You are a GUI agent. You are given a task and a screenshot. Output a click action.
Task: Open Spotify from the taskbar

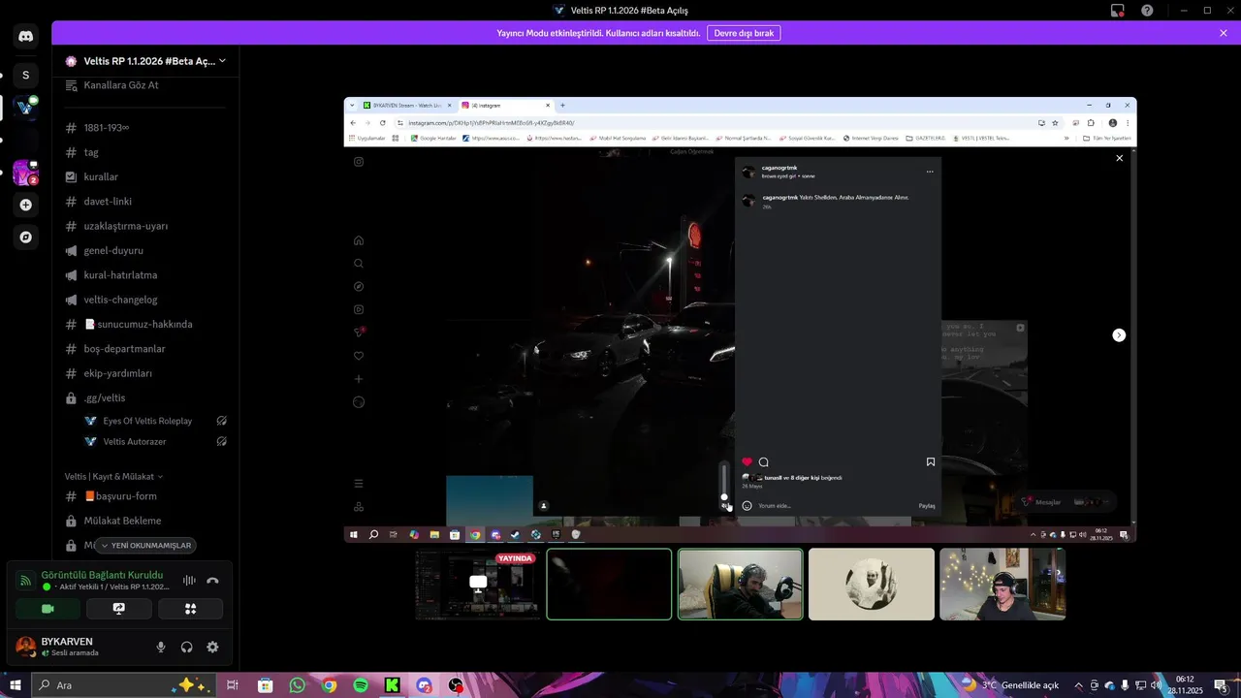tap(361, 685)
